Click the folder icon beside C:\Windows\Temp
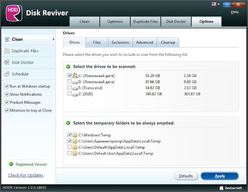The height and width of the screenshot is (192, 248). coord(75,135)
